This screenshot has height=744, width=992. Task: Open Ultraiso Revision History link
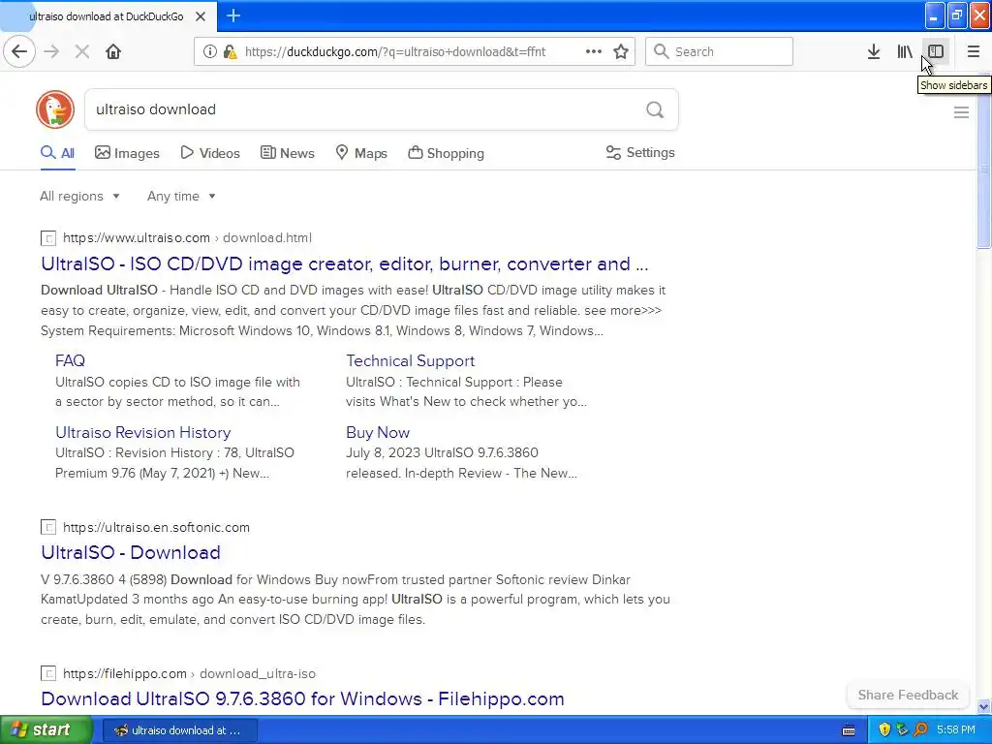tap(143, 433)
